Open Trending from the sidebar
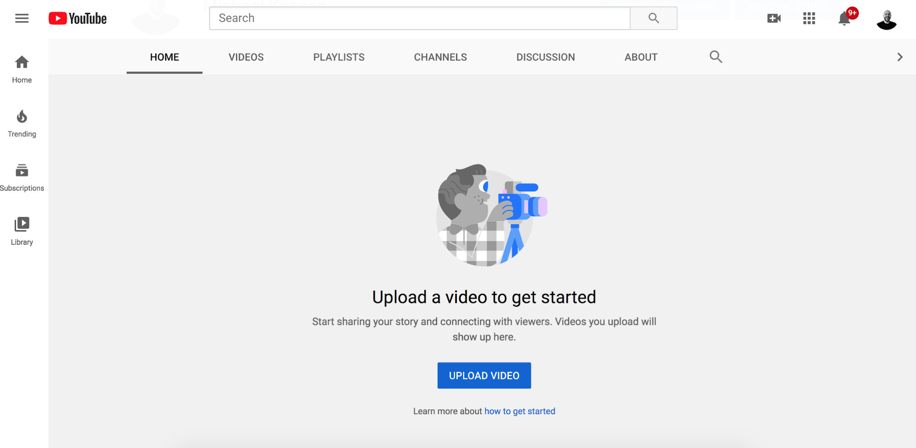The image size is (916, 448). (x=22, y=124)
